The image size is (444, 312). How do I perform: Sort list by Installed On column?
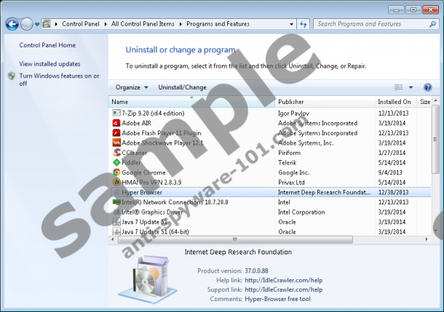point(394,102)
